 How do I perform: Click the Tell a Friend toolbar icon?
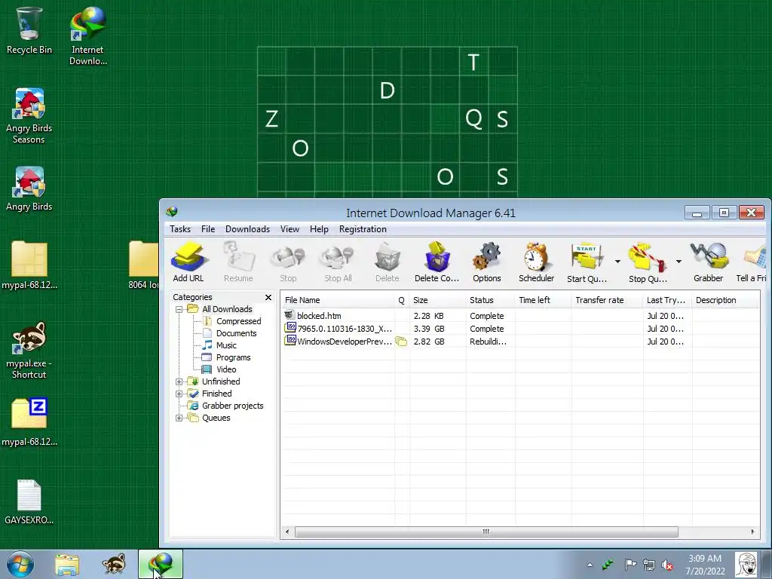tap(752, 262)
